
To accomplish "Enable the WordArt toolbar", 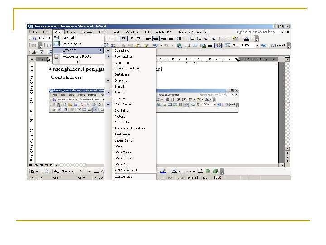I will coord(130,164).
